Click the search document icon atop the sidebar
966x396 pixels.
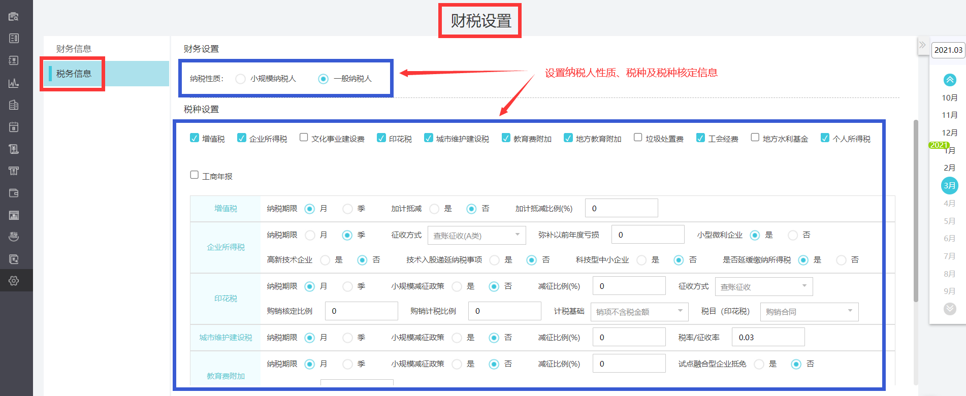click(x=14, y=17)
